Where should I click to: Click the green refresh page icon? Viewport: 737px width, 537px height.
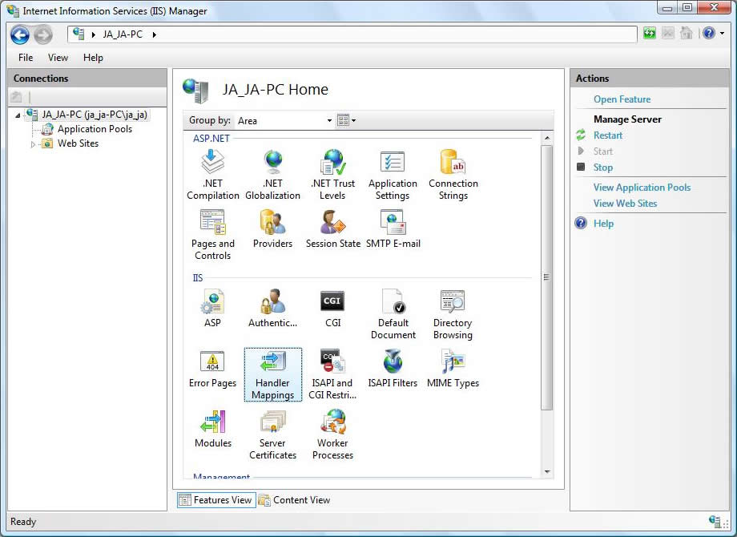coord(650,33)
